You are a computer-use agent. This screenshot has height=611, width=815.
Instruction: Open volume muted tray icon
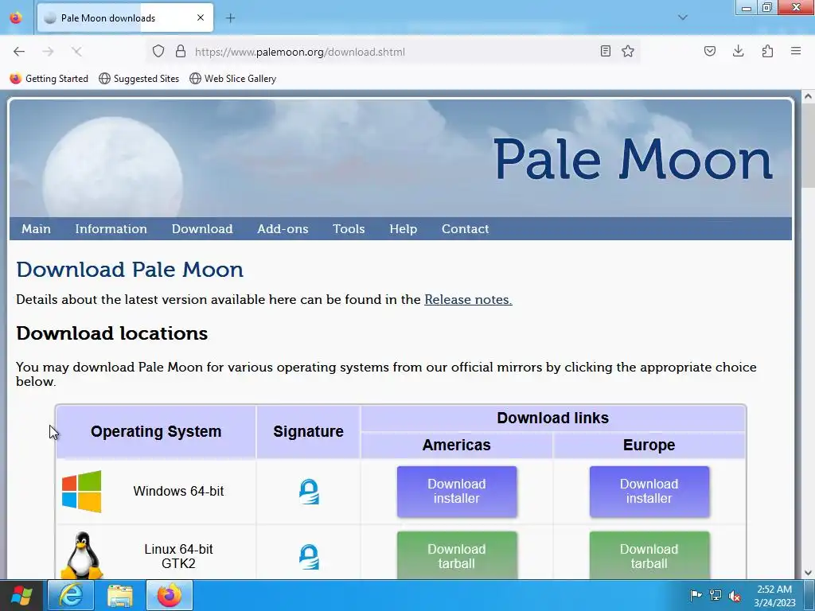(735, 595)
